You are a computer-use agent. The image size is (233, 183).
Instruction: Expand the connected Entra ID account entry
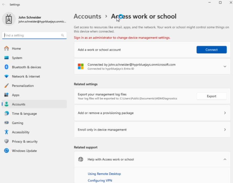225,66
